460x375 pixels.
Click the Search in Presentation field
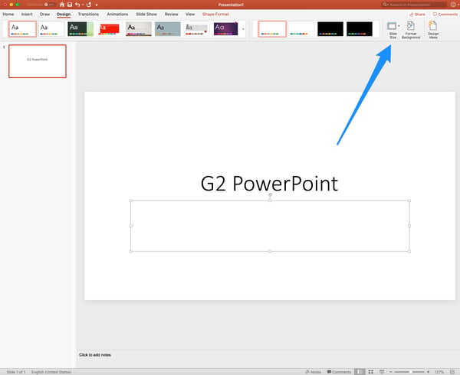pos(414,5)
